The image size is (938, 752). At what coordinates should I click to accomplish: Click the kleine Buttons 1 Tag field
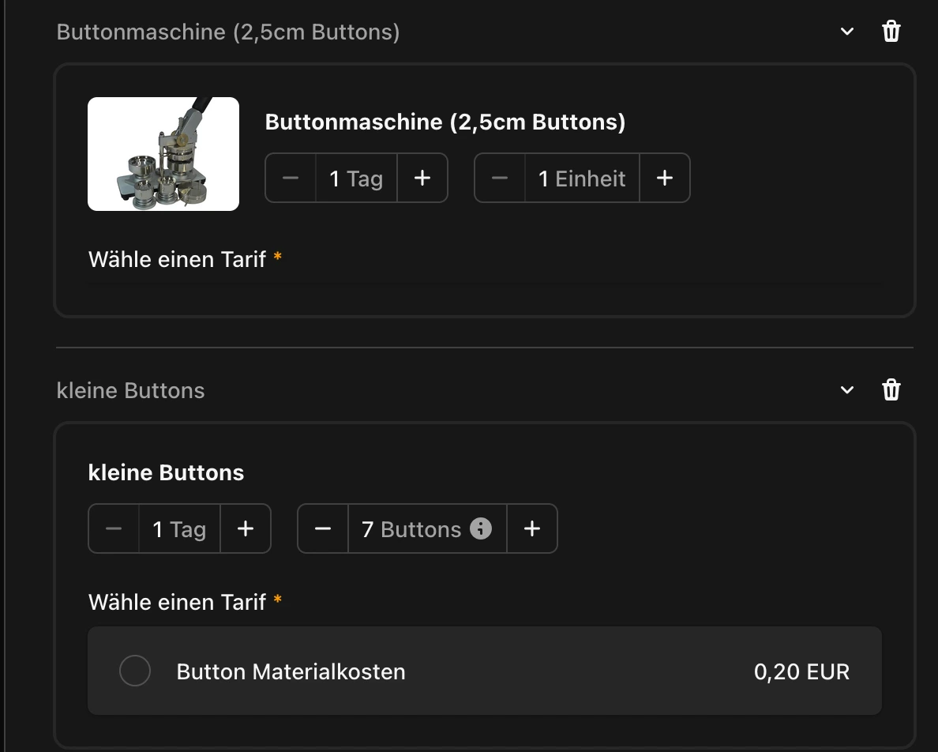coord(179,528)
